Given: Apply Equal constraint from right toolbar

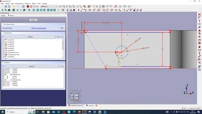Looking at the screenshot, I should tap(199, 37).
